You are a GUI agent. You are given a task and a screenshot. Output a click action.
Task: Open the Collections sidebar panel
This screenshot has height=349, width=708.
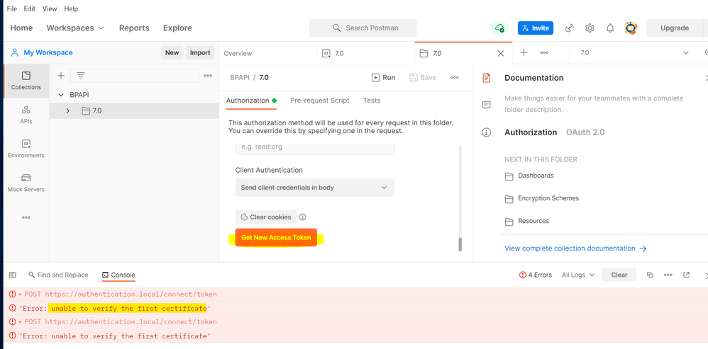point(26,80)
